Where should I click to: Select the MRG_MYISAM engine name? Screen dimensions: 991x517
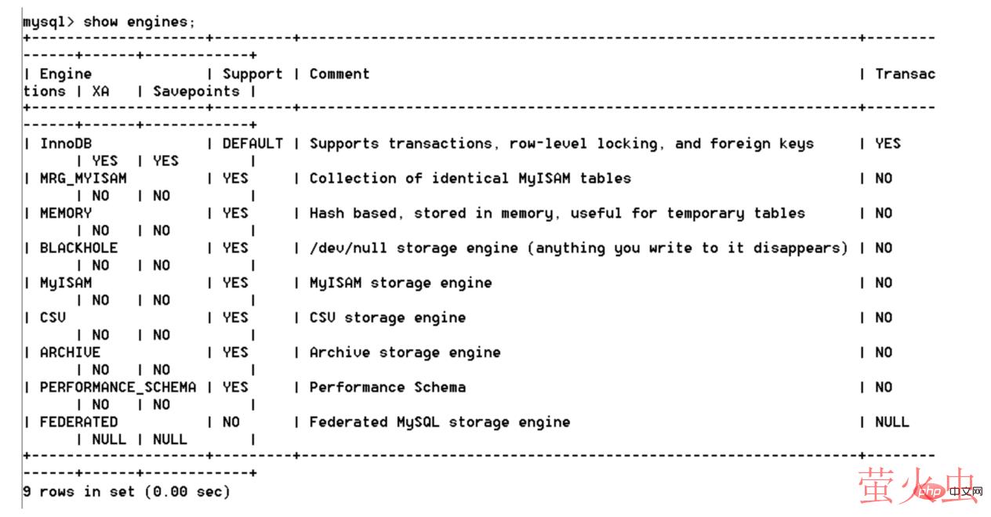pyautogui.click(x=82, y=179)
